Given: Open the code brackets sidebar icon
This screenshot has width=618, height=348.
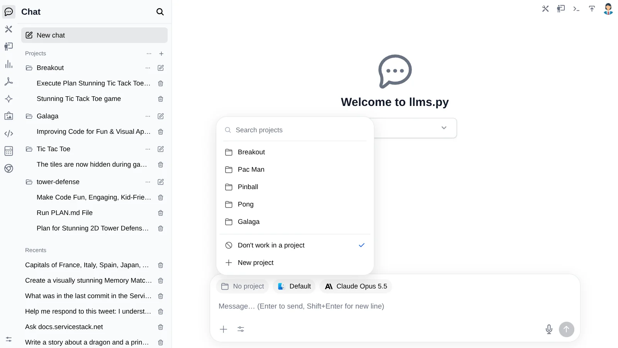Looking at the screenshot, I should 8,133.
